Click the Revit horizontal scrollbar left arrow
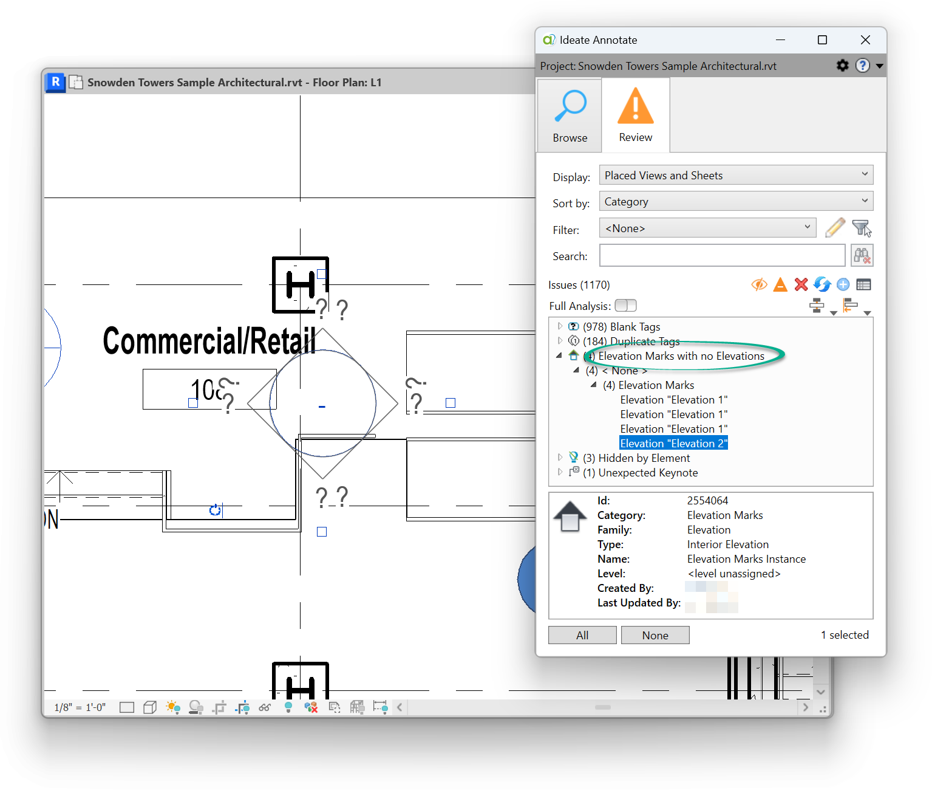The height and width of the screenshot is (790, 932). click(x=400, y=707)
